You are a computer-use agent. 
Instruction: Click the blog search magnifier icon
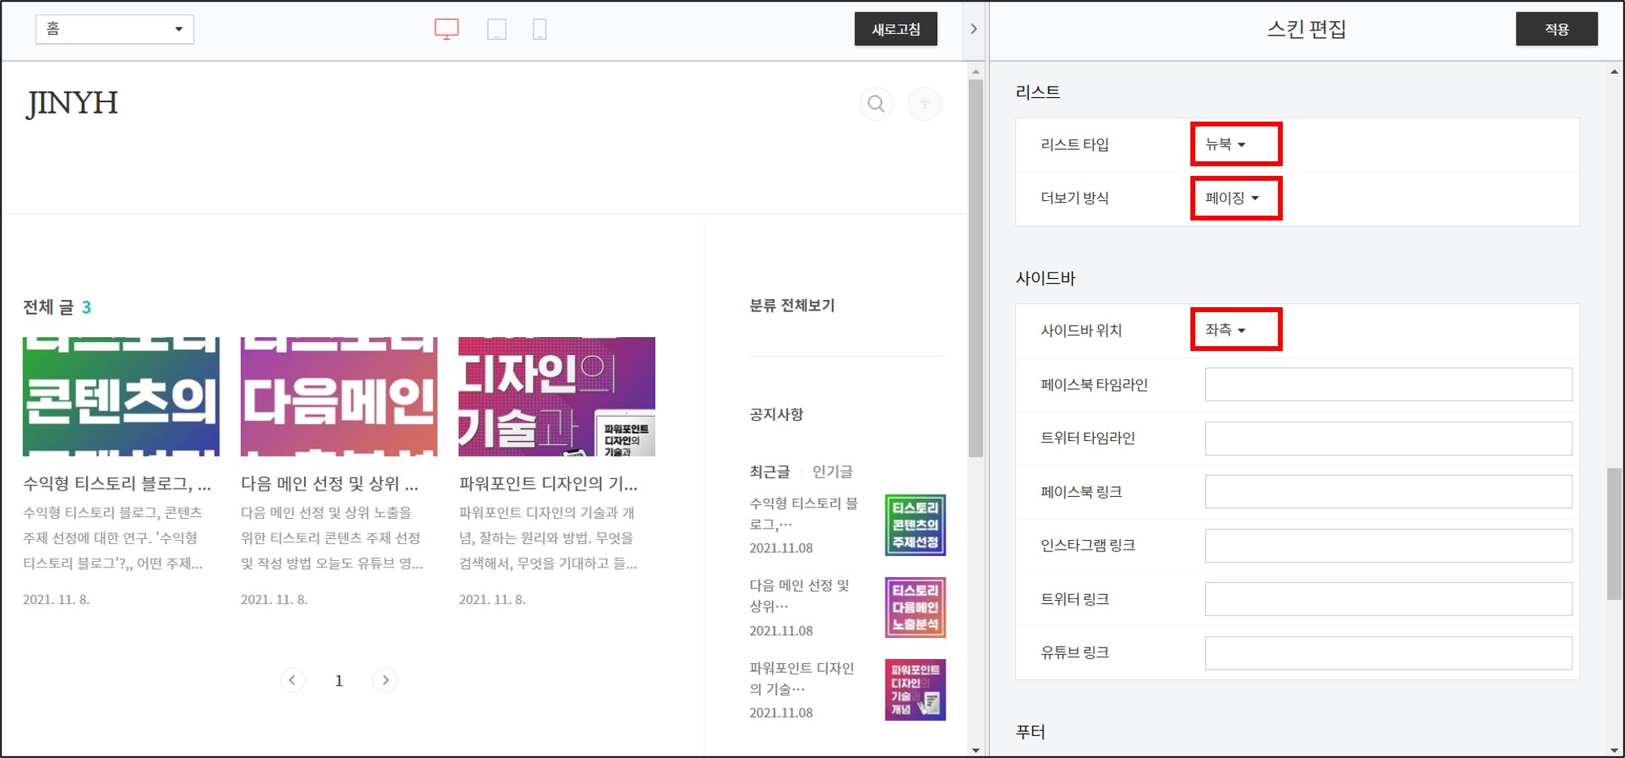(x=877, y=104)
